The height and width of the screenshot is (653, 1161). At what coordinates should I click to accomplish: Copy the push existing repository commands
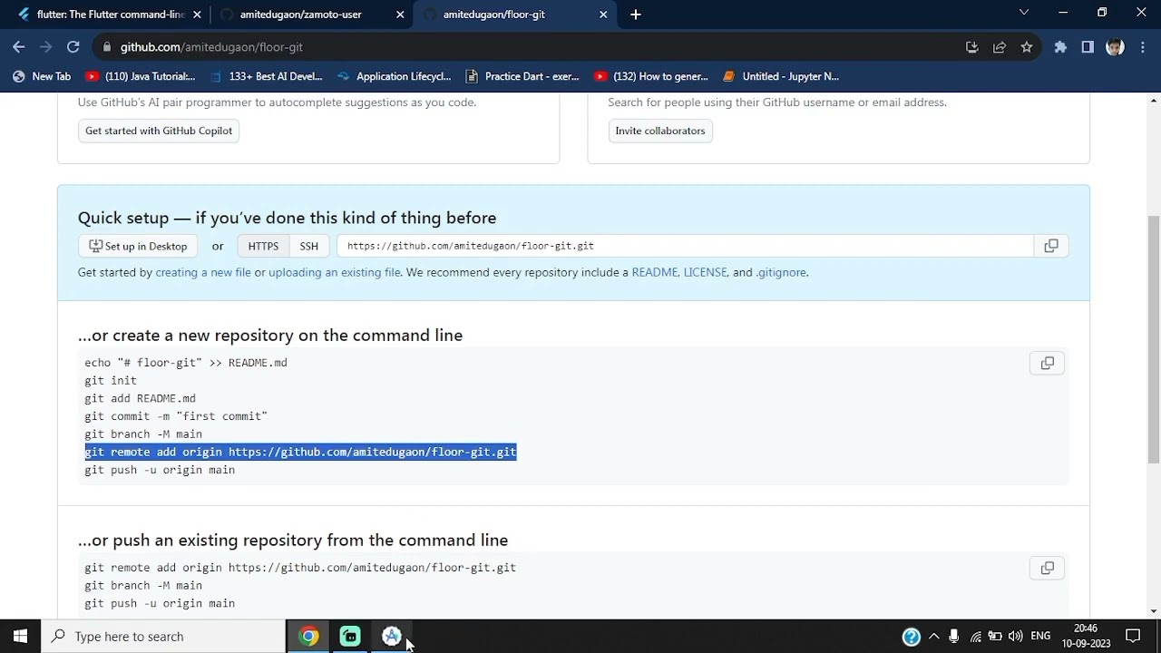click(x=1048, y=568)
